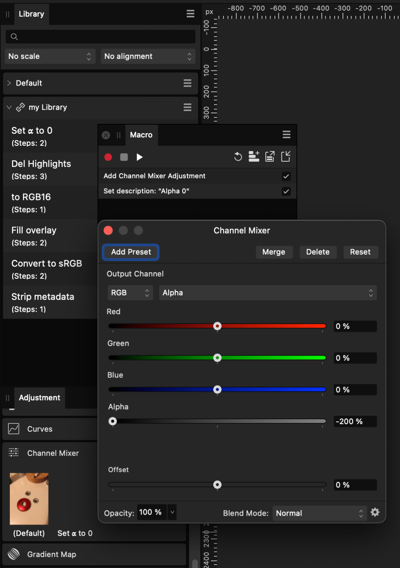Screen dimensions: 400x568
Task: Reset the macro using the circular arrow icon
Action: pos(238,157)
